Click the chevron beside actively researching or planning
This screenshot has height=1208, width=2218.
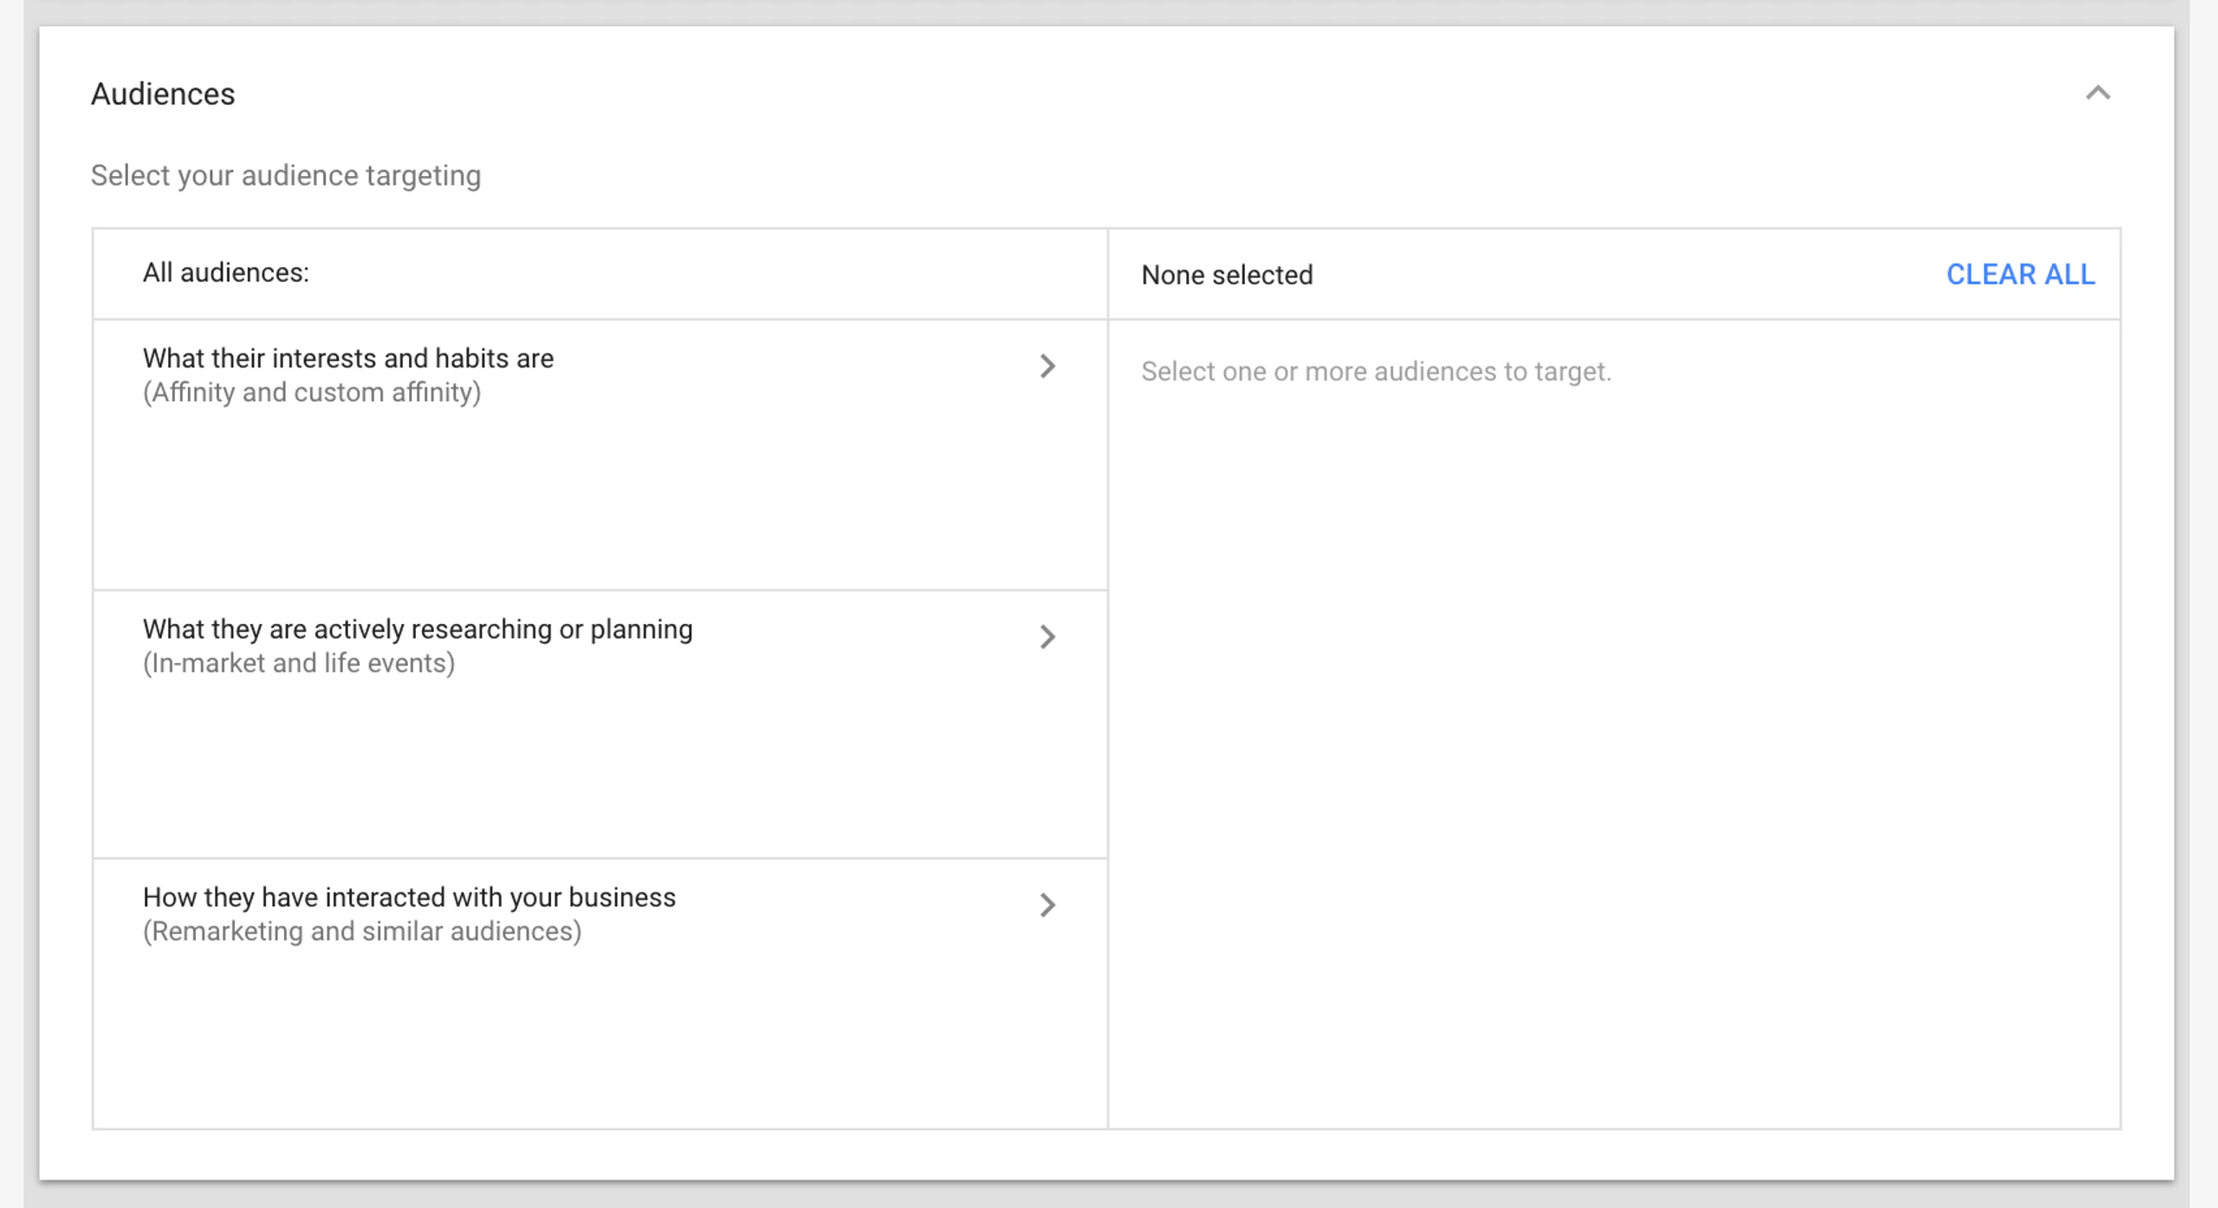(x=1047, y=637)
